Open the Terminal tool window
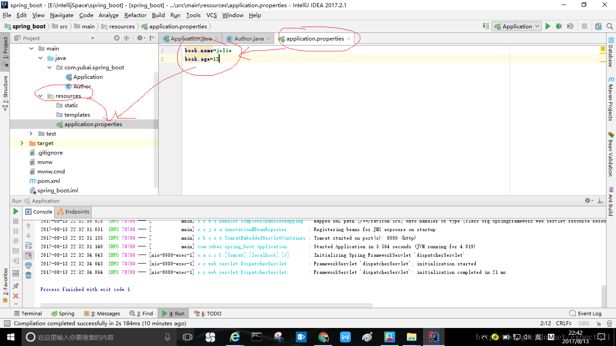 coord(28,313)
